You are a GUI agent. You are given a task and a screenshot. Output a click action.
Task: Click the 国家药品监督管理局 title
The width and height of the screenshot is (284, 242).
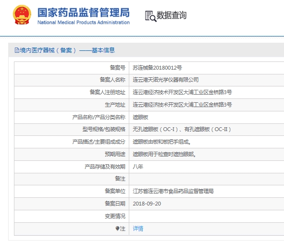(84, 12)
